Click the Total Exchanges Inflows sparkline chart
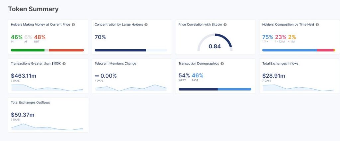 pyautogui.click(x=298, y=88)
